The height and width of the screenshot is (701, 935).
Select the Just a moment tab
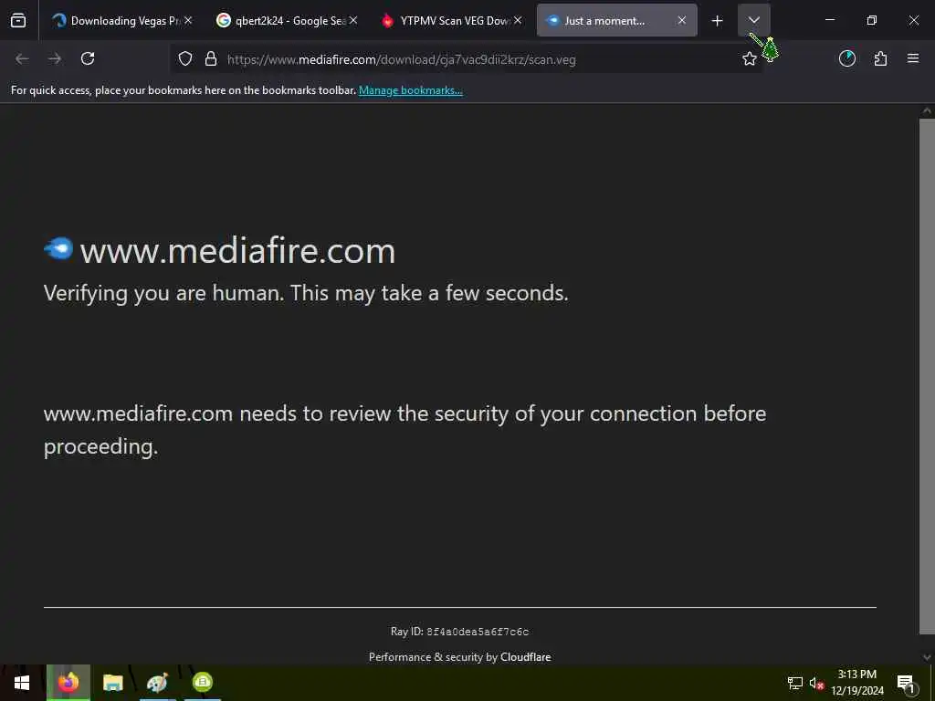[616, 21]
